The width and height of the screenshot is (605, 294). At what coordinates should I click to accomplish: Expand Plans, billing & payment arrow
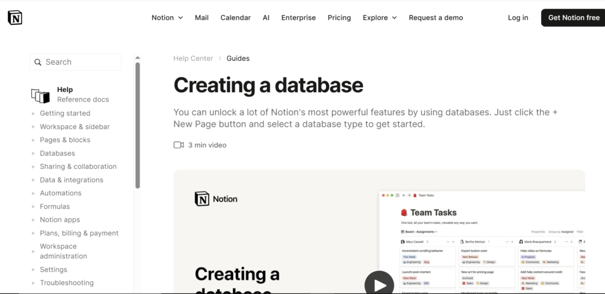click(33, 233)
